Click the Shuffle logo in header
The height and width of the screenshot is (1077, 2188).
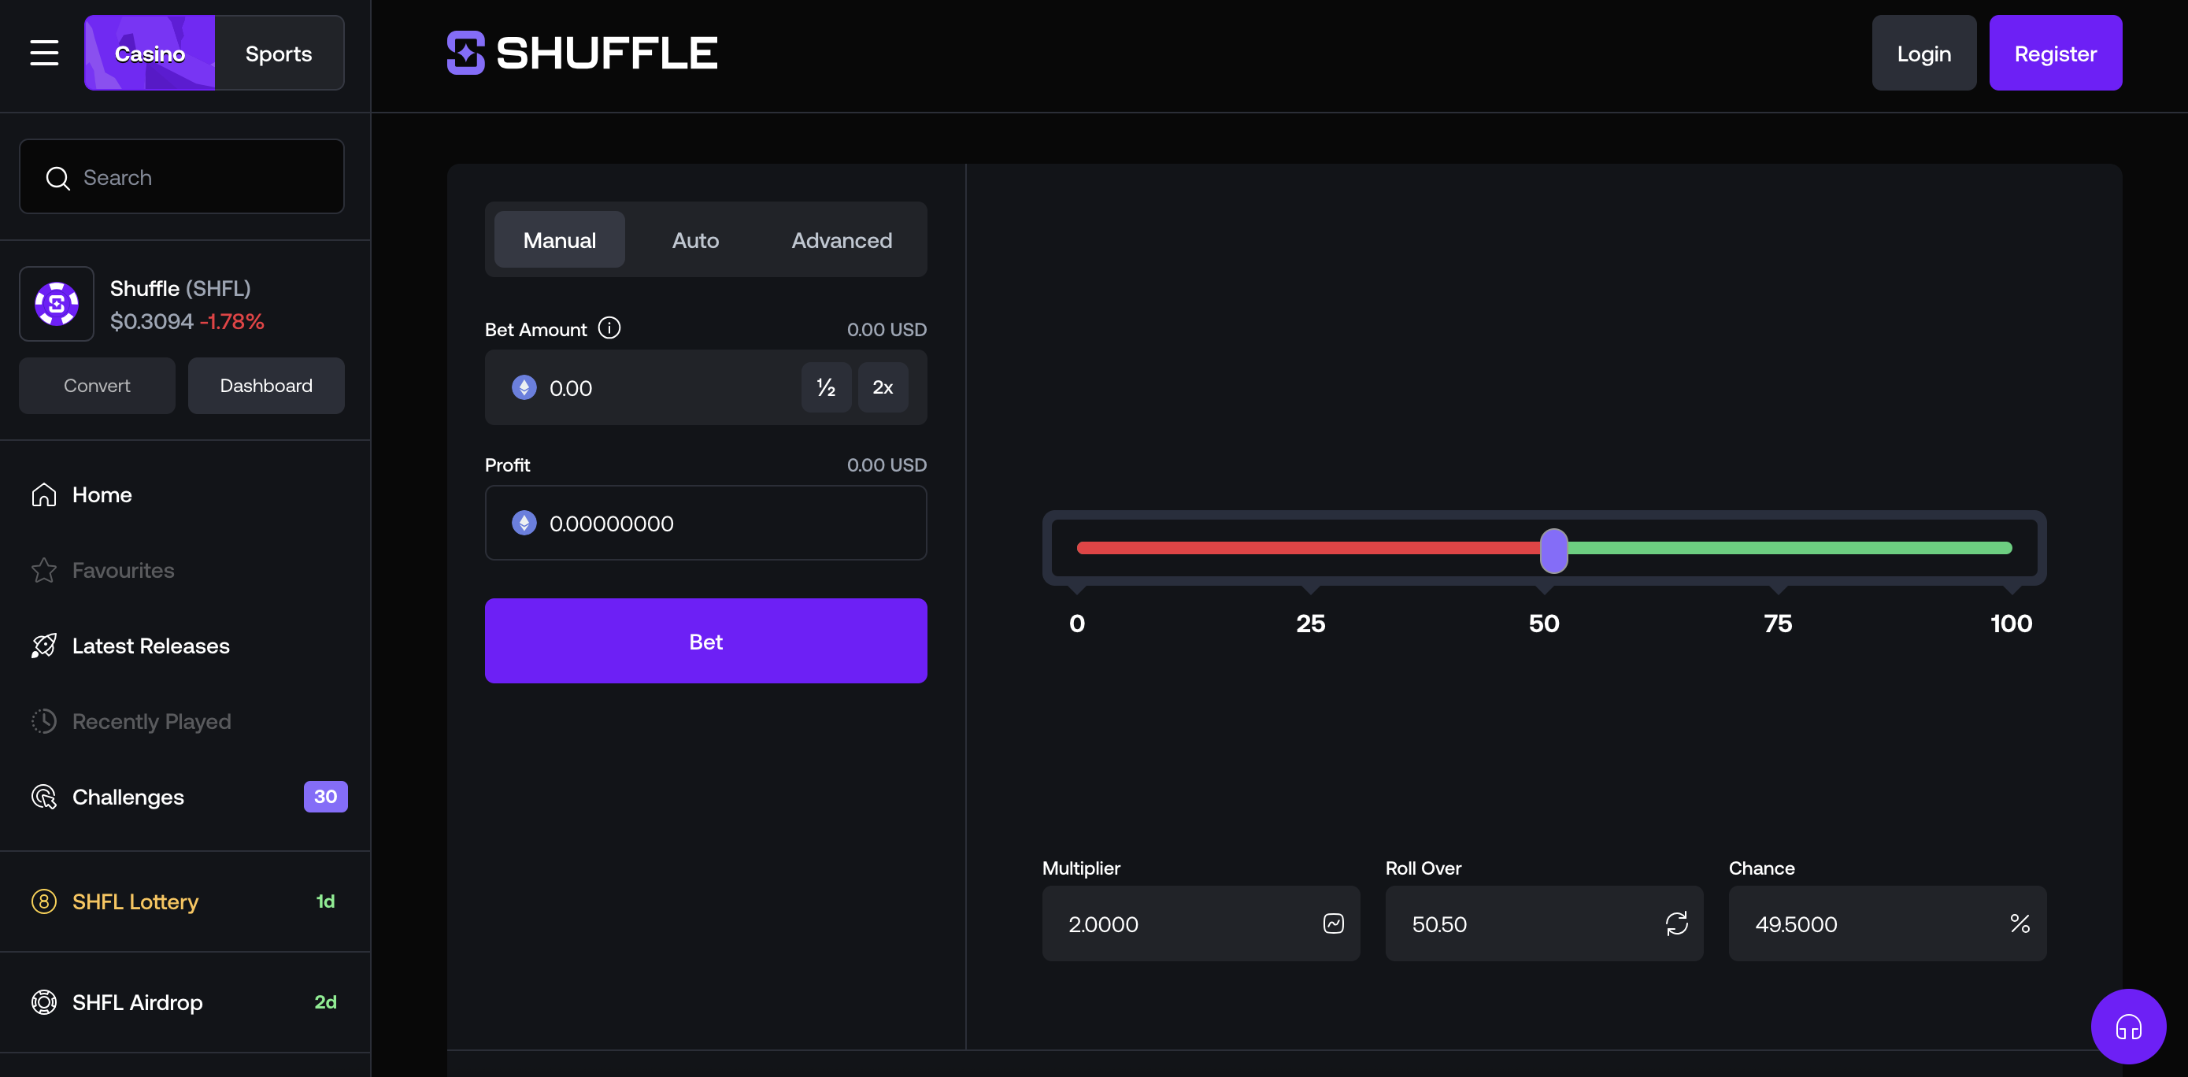[582, 53]
